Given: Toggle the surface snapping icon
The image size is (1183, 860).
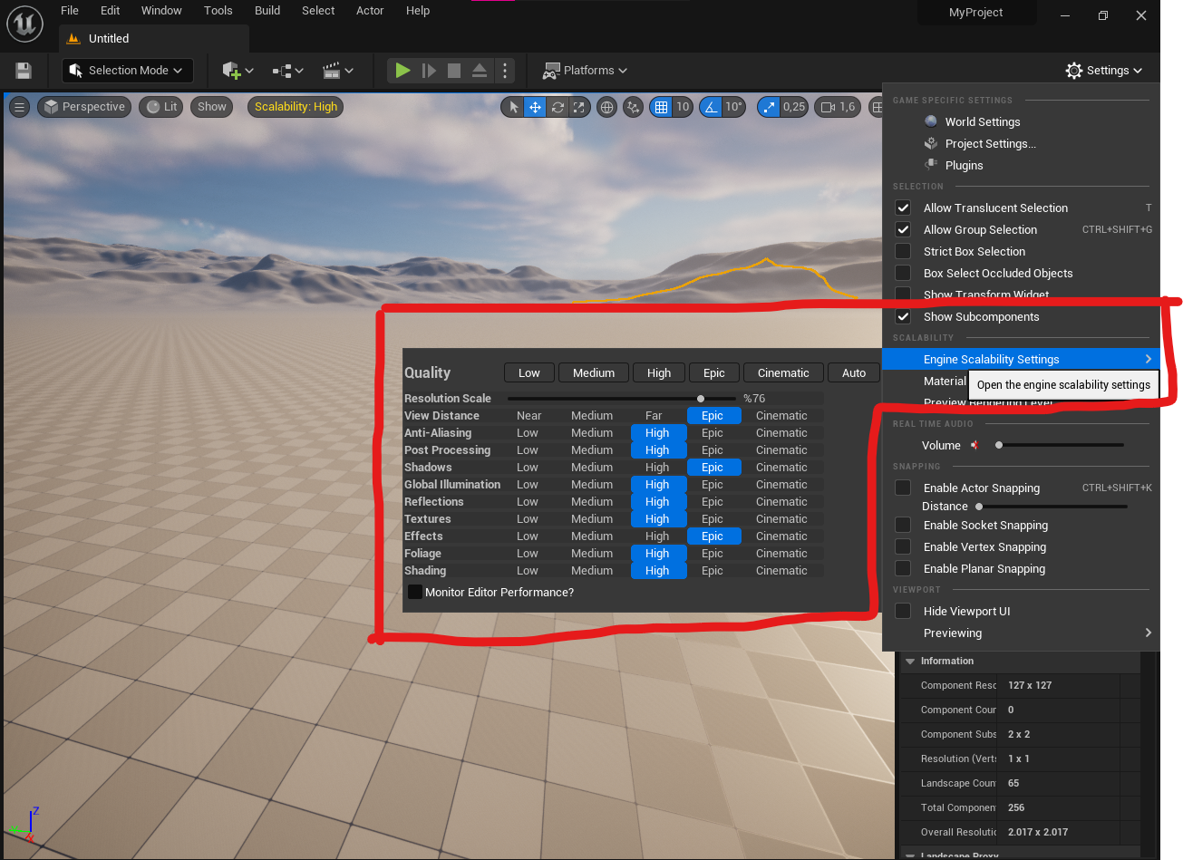Looking at the screenshot, I should tap(633, 107).
